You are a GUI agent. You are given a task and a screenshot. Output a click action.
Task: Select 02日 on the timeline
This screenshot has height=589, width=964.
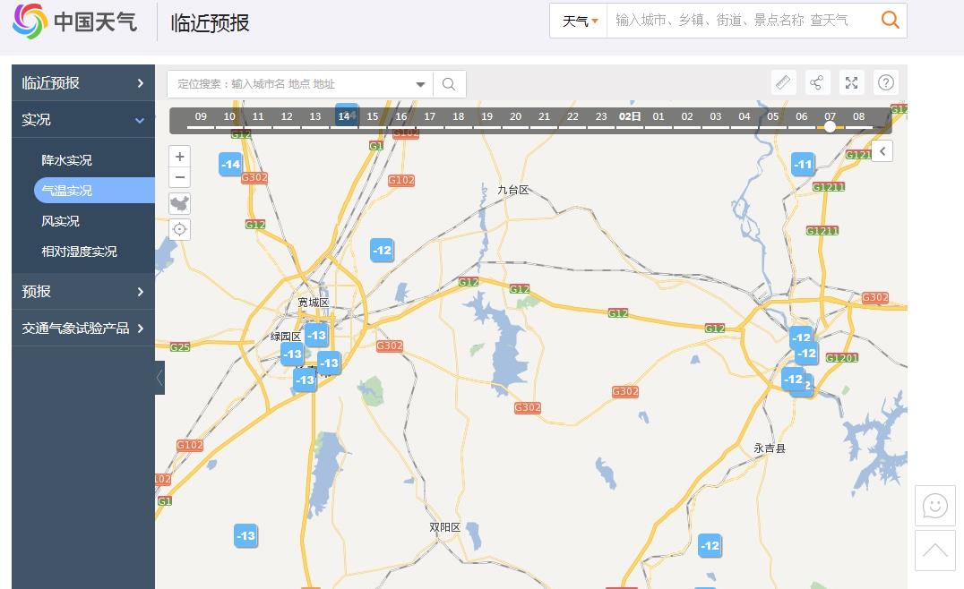tap(630, 116)
